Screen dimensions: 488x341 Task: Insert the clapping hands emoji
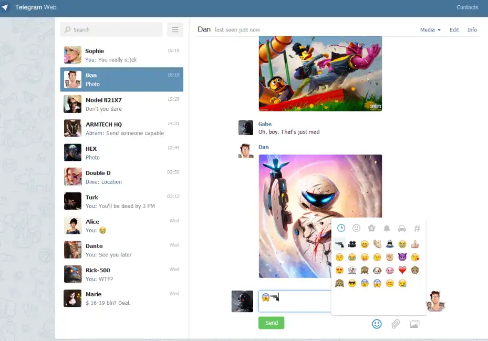(x=377, y=244)
